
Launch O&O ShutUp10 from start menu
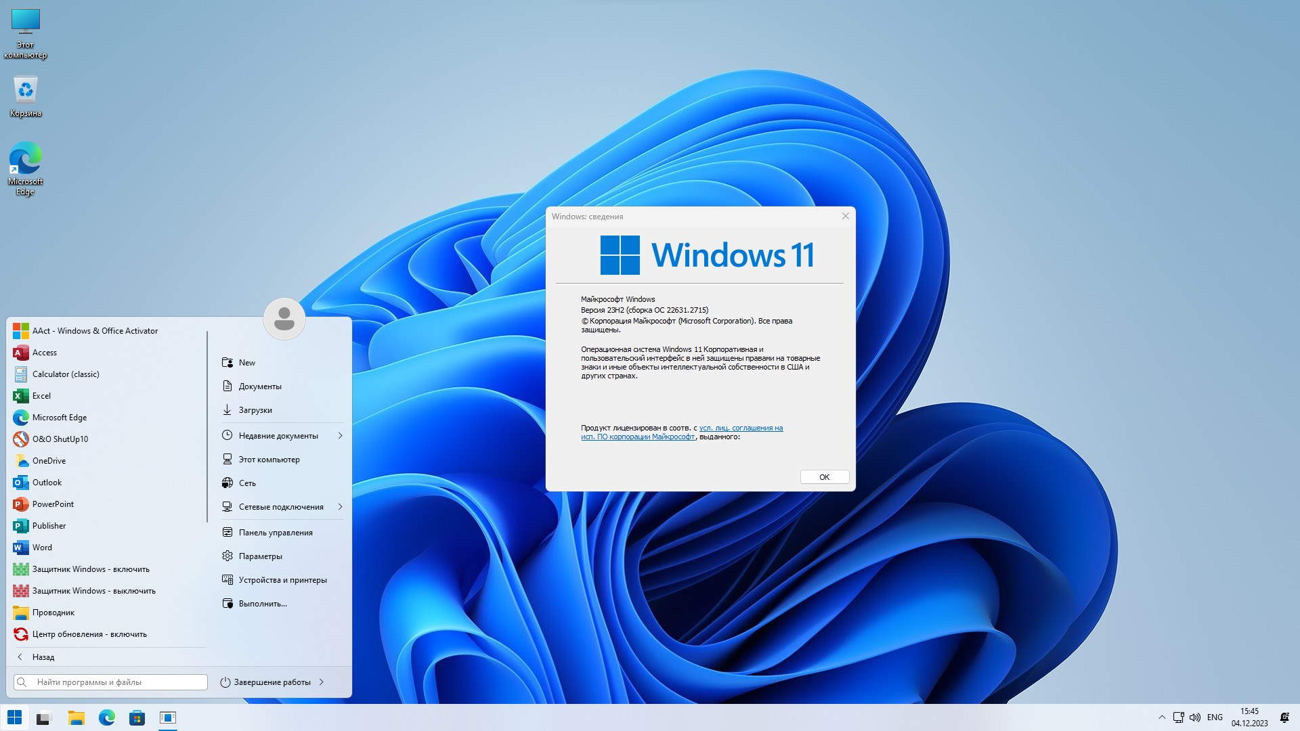[60, 439]
